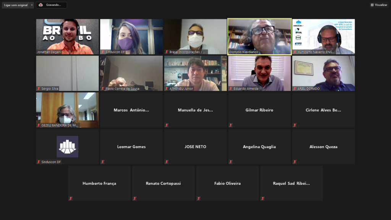Select the Eduardo Almeida video tile
391x220 pixels.
pos(260,73)
